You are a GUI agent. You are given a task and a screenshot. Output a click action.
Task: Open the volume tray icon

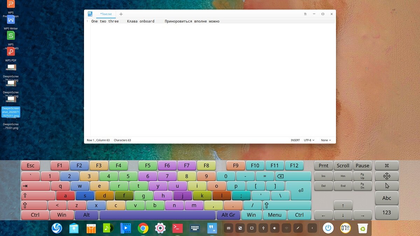[x=275, y=228]
